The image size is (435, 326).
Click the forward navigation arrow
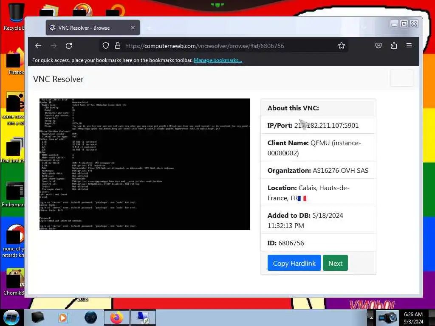(54, 46)
